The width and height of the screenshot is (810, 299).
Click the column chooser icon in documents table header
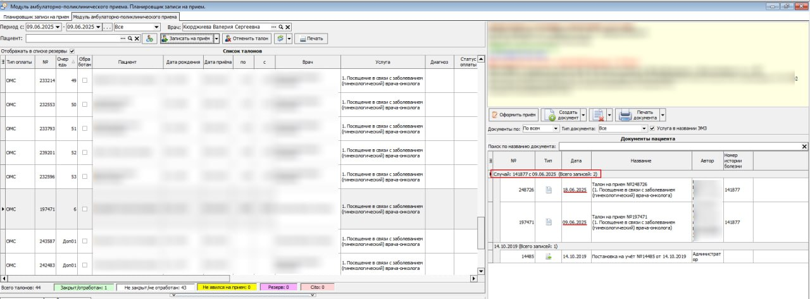tap(491, 161)
